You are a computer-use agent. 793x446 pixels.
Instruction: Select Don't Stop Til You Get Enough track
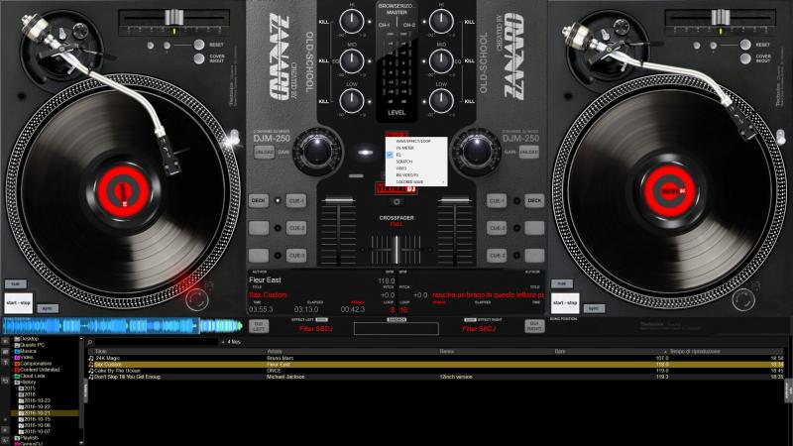click(436, 377)
